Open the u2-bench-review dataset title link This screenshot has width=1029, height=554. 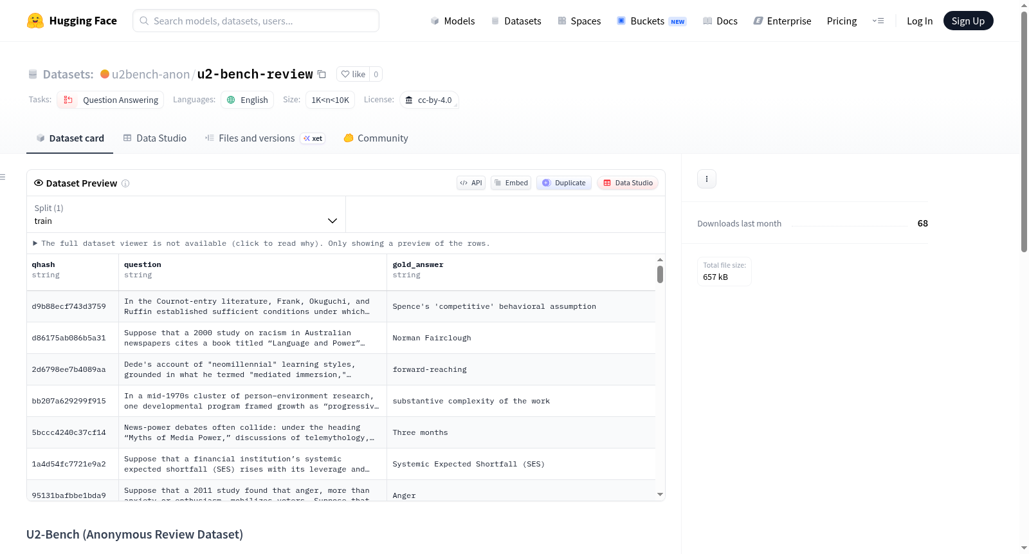pyautogui.click(x=255, y=74)
